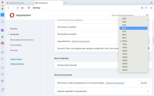Select 175% zoom option
The image size is (154, 96).
coord(133,54)
